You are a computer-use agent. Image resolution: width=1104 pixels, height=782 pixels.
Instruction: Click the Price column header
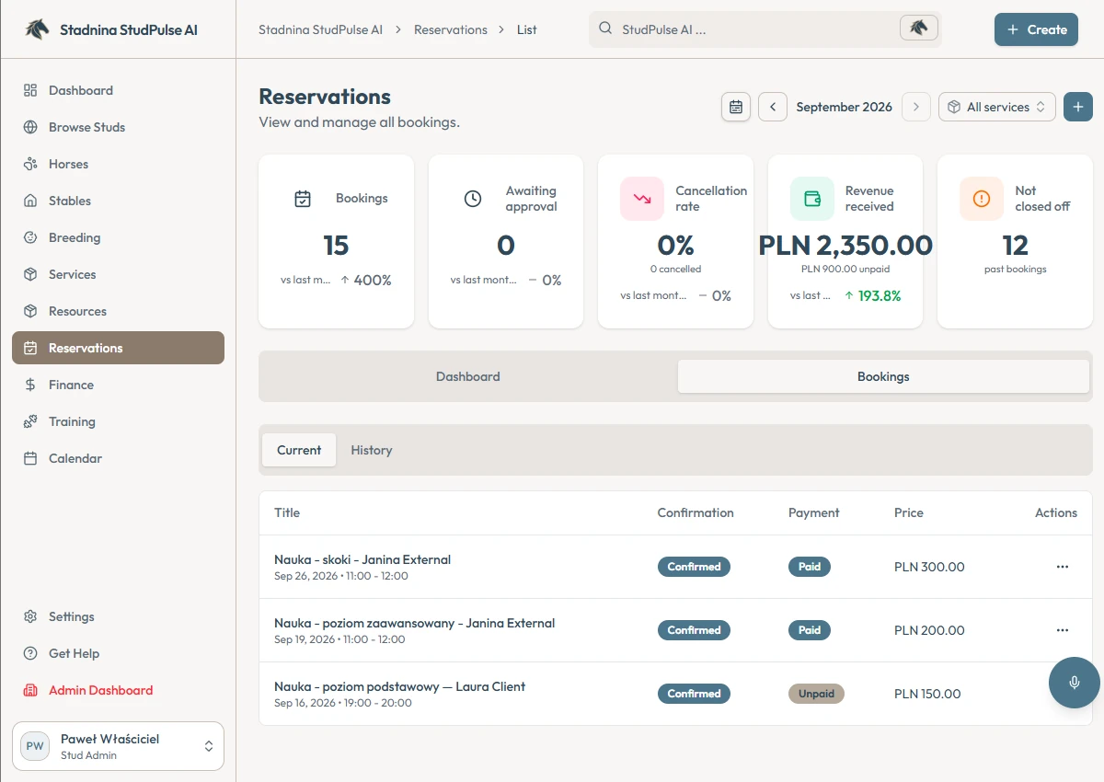click(x=909, y=512)
